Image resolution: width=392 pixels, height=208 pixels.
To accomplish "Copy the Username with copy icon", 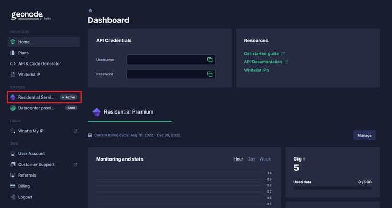I will [210, 60].
